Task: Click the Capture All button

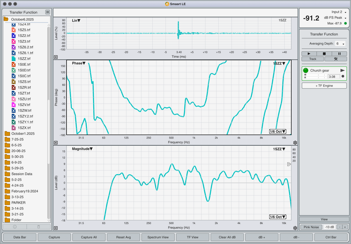Action: [89, 237]
